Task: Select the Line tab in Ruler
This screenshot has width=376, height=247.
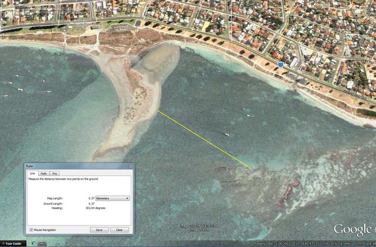Action: 32,173
